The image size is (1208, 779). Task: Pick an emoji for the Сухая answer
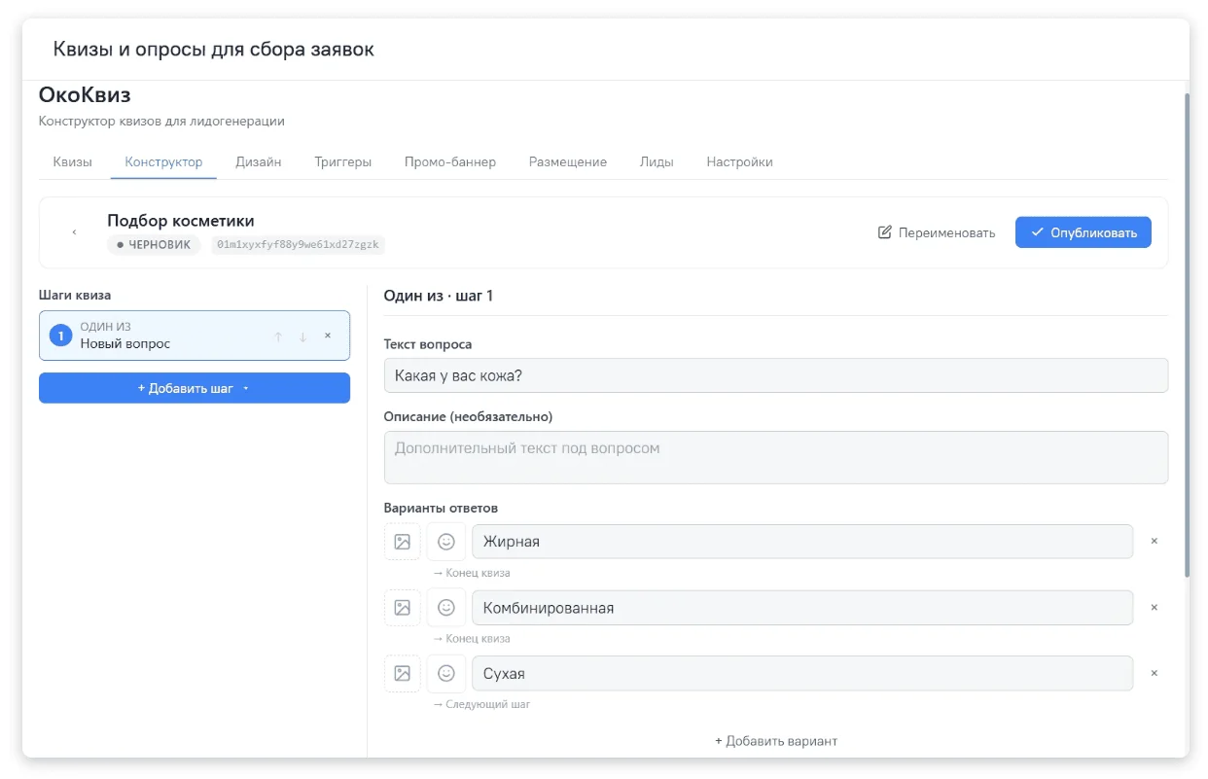(x=446, y=673)
